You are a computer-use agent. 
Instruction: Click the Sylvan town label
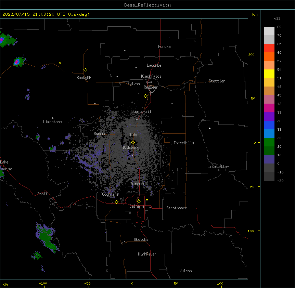(x=133, y=84)
